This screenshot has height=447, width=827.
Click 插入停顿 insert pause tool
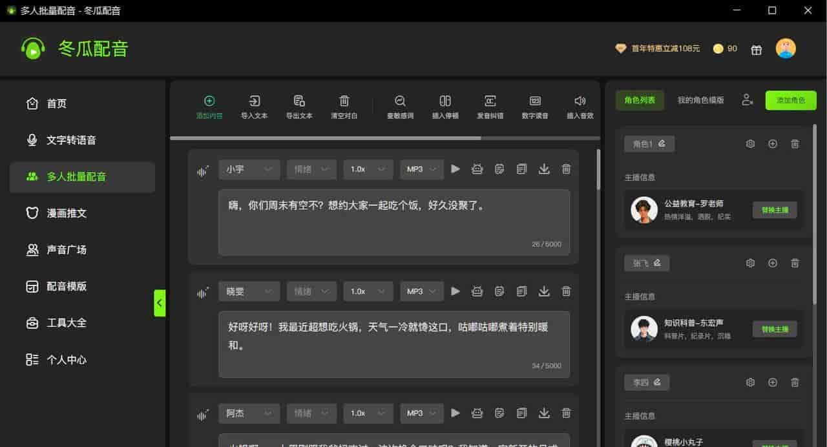coord(445,107)
